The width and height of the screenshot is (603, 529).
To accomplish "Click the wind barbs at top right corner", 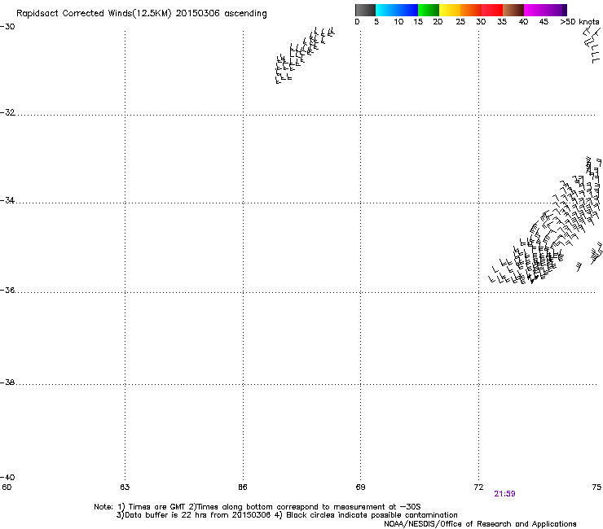I will (592, 45).
